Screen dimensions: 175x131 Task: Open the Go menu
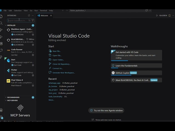pos(31,11)
